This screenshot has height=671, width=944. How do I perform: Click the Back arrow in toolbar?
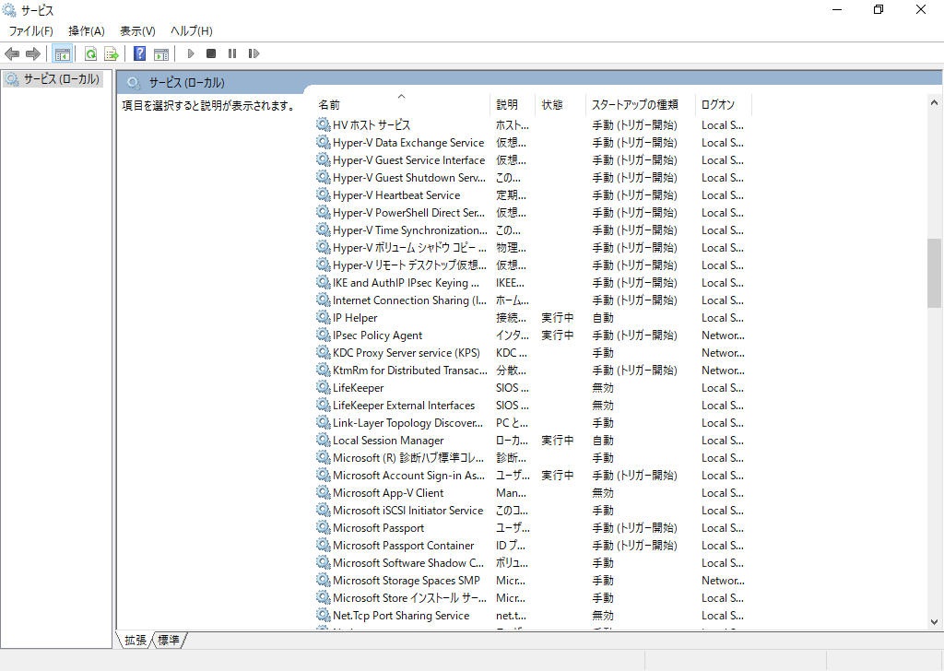(12, 54)
